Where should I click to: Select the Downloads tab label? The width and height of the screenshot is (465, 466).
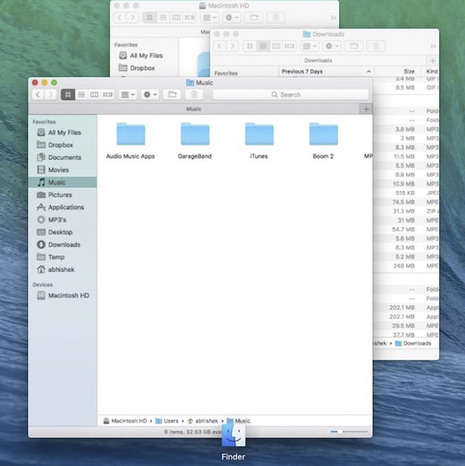[x=318, y=61]
